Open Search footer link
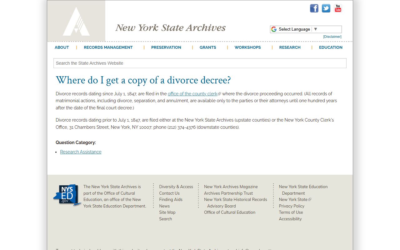The height and width of the screenshot is (250, 400). [165, 219]
